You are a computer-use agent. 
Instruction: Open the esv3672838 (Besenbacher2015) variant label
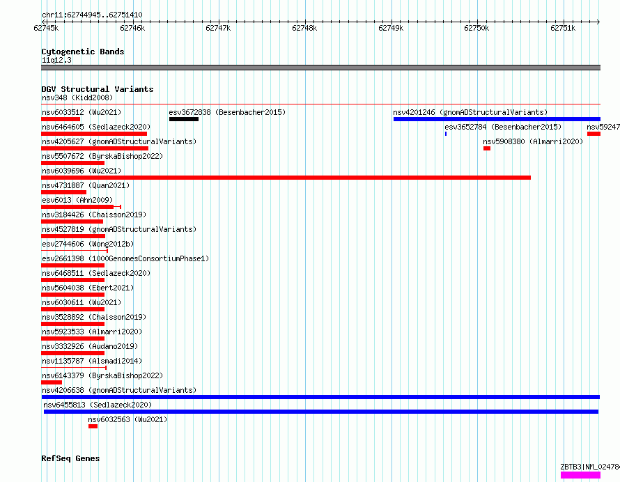click(x=227, y=112)
